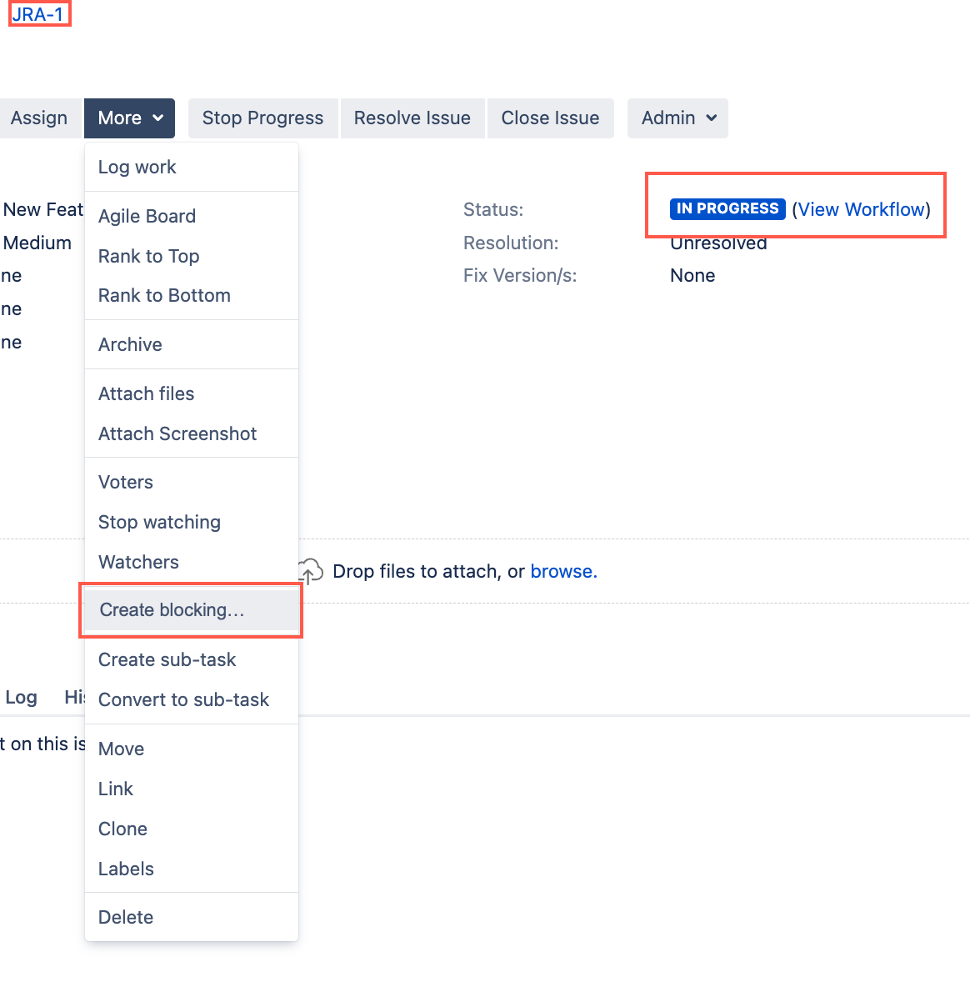Select Clone from the menu
The width and height of the screenshot is (970, 982).
click(192, 829)
